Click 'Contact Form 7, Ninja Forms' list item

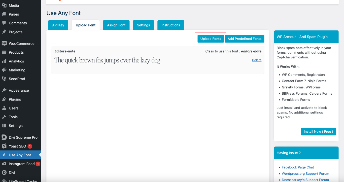point(304,81)
